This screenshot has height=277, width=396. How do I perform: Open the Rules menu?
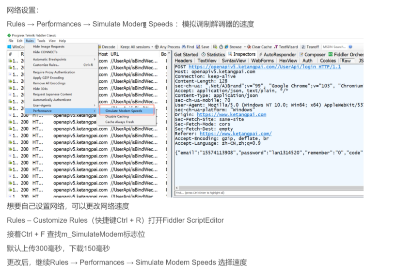click(30, 41)
